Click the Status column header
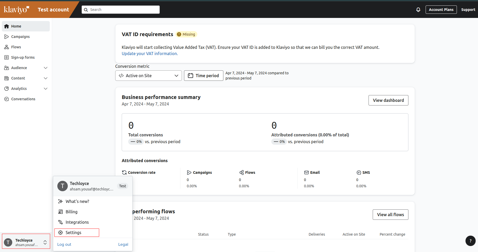This screenshot has width=478, height=252. (203, 234)
